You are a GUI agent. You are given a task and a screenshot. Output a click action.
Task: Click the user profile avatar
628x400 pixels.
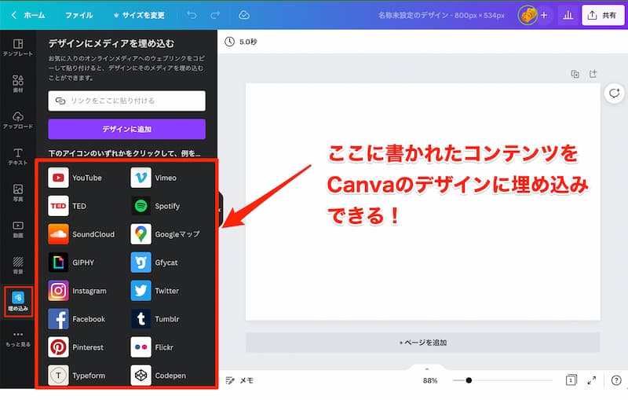[528, 15]
